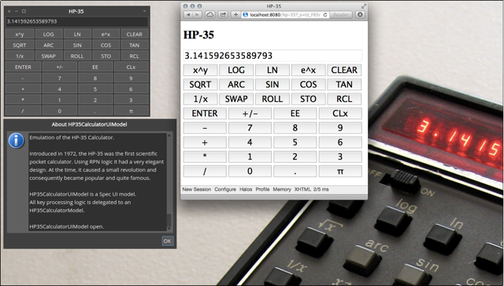Click localhost address field
This screenshot has width=504, height=286.
pos(285,15)
